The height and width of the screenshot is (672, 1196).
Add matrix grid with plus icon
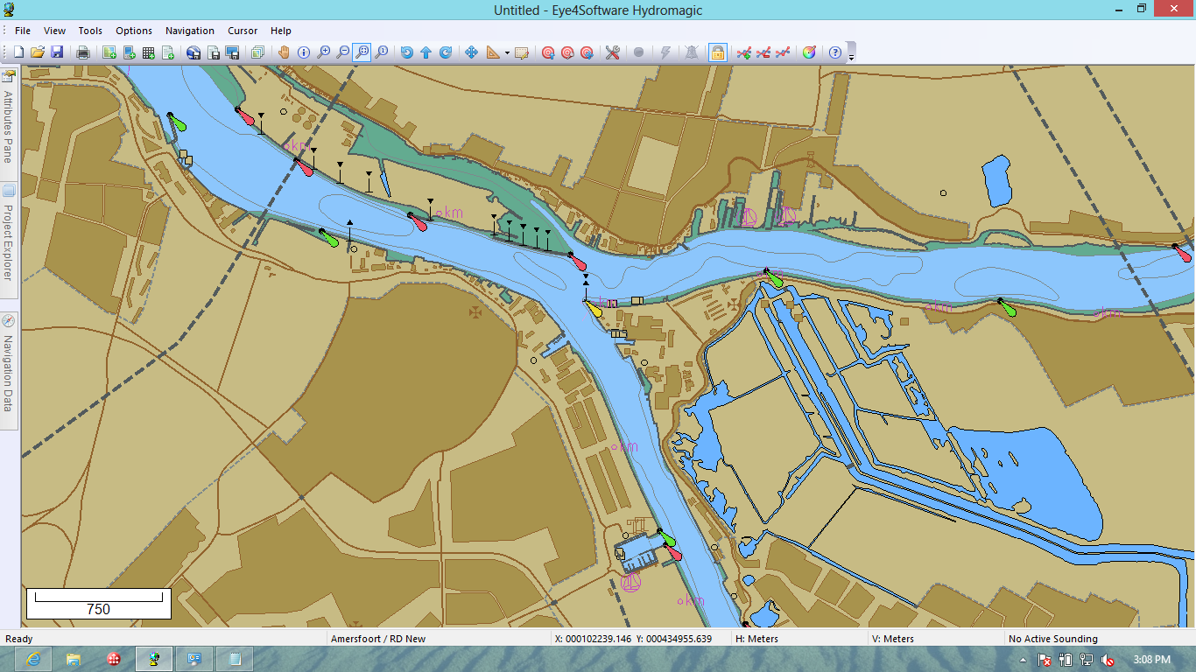tap(148, 52)
